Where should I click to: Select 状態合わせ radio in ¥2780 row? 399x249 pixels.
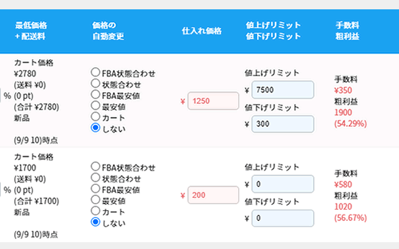click(95, 84)
